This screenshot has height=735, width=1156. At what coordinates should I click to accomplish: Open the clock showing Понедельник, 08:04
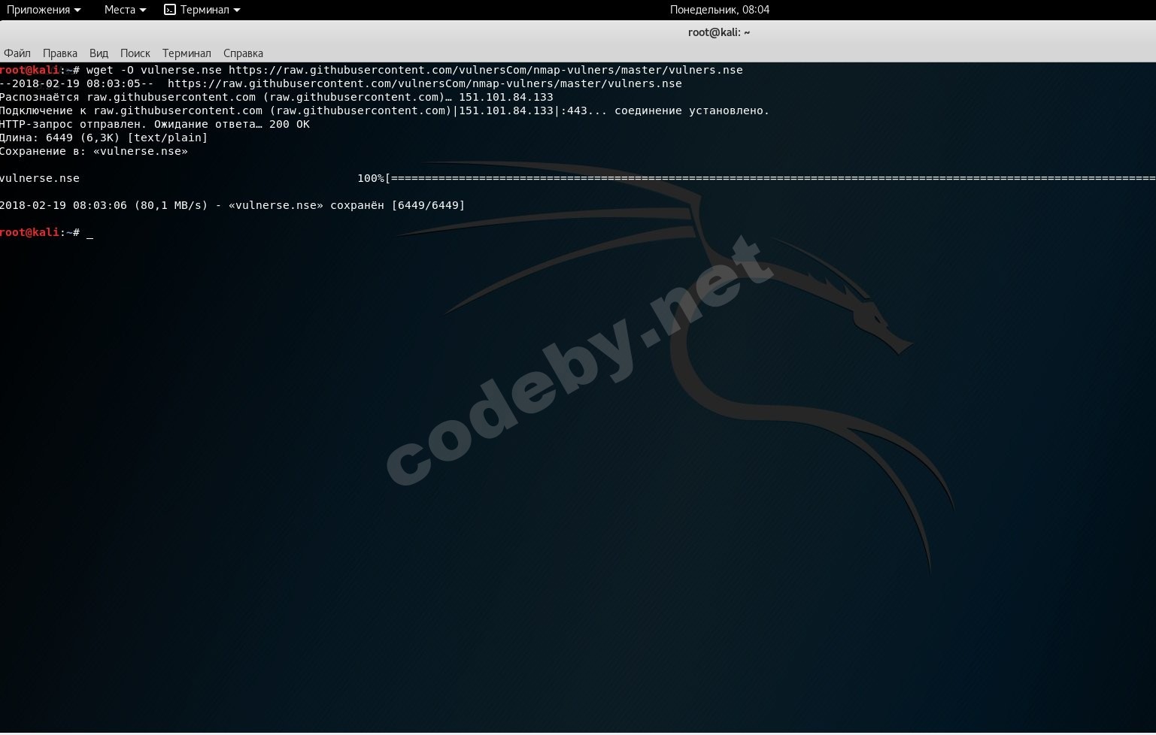tap(720, 10)
